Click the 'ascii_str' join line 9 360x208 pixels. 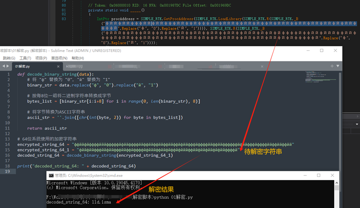(105, 118)
